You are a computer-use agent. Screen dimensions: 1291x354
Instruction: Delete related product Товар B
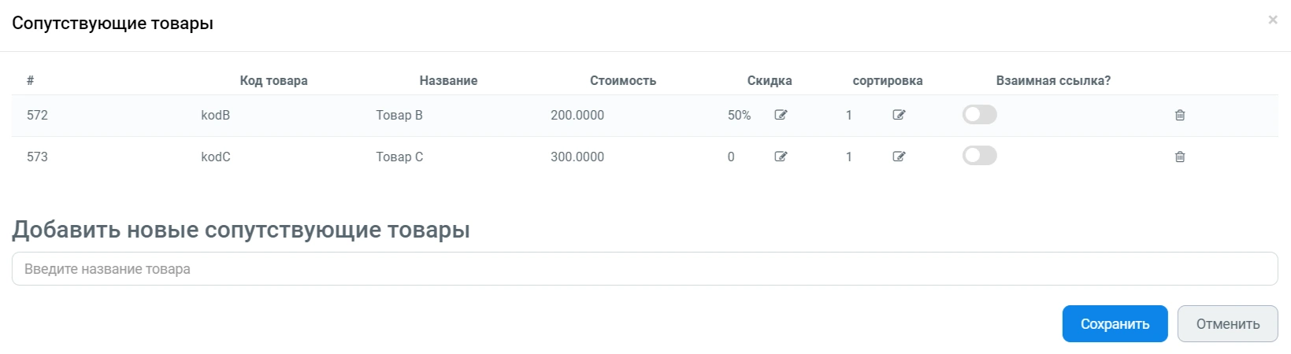point(1180,115)
